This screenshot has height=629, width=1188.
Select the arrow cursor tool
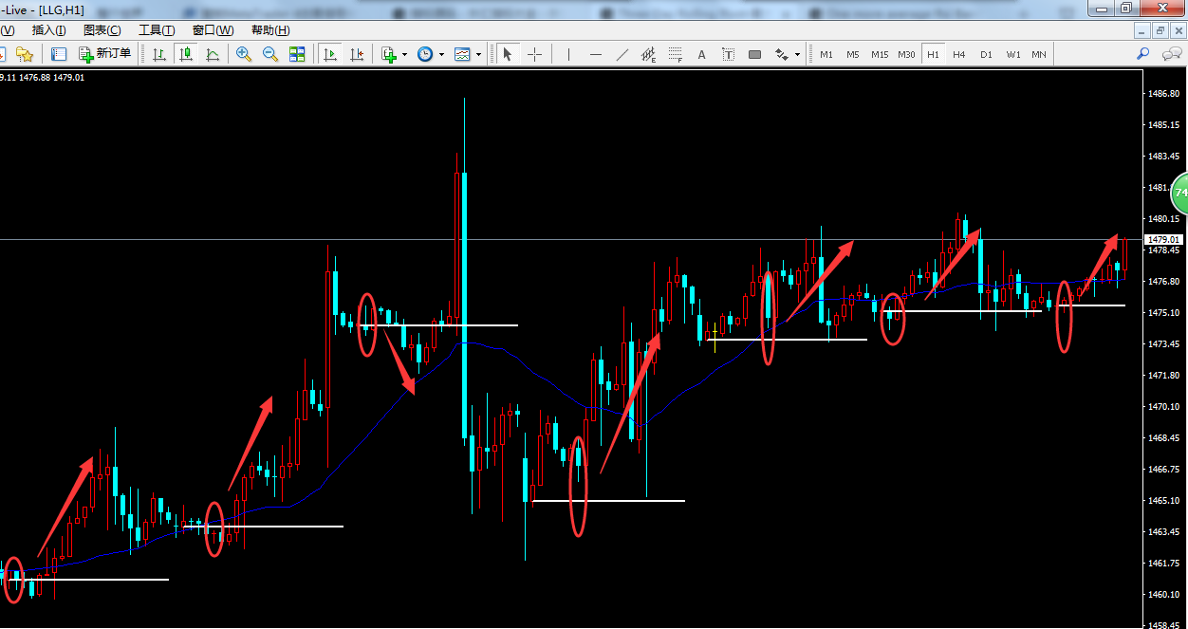tap(508, 54)
